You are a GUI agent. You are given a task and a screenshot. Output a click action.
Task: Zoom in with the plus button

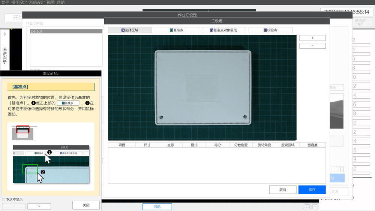[312, 38]
